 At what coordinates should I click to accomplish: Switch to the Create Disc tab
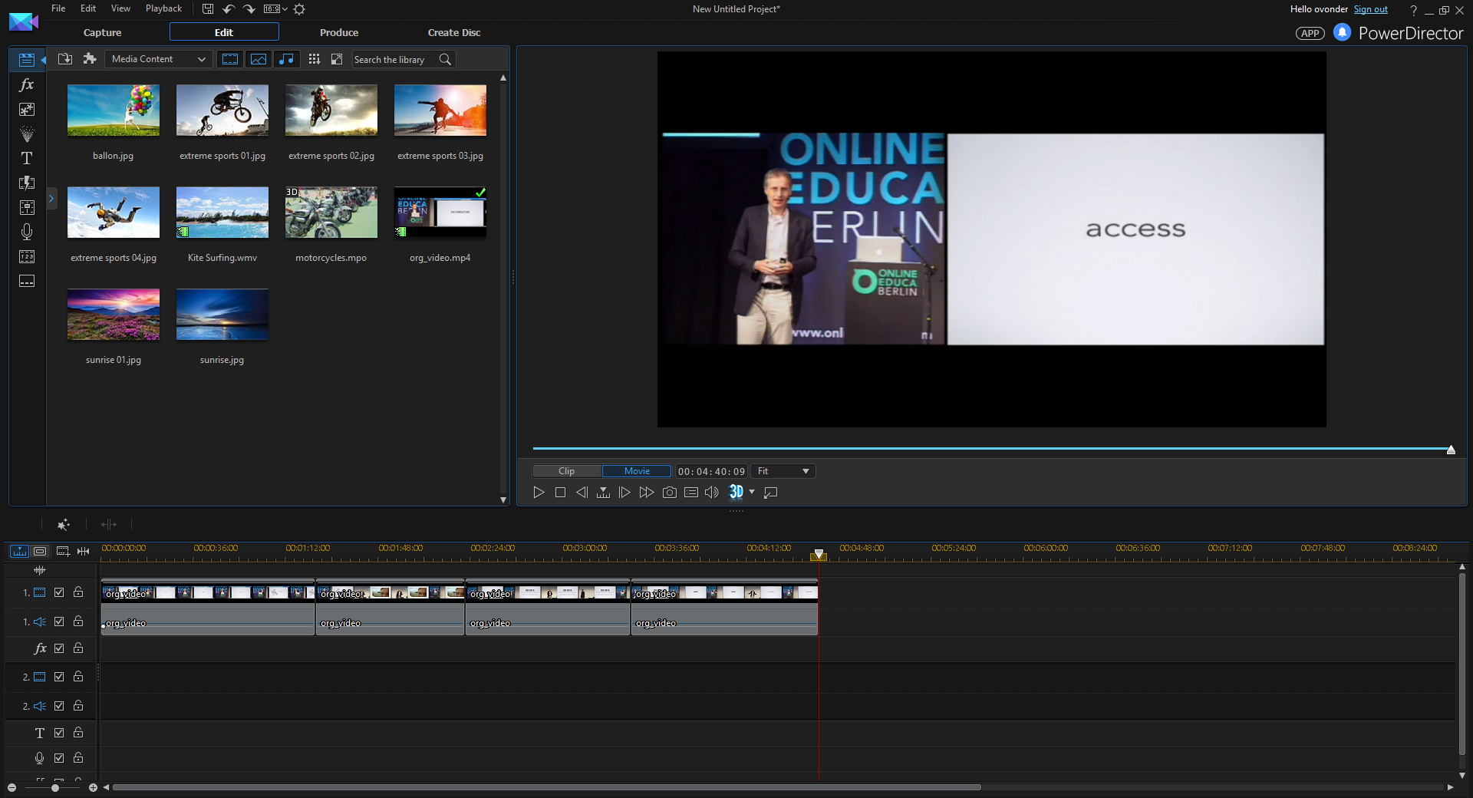coord(454,32)
